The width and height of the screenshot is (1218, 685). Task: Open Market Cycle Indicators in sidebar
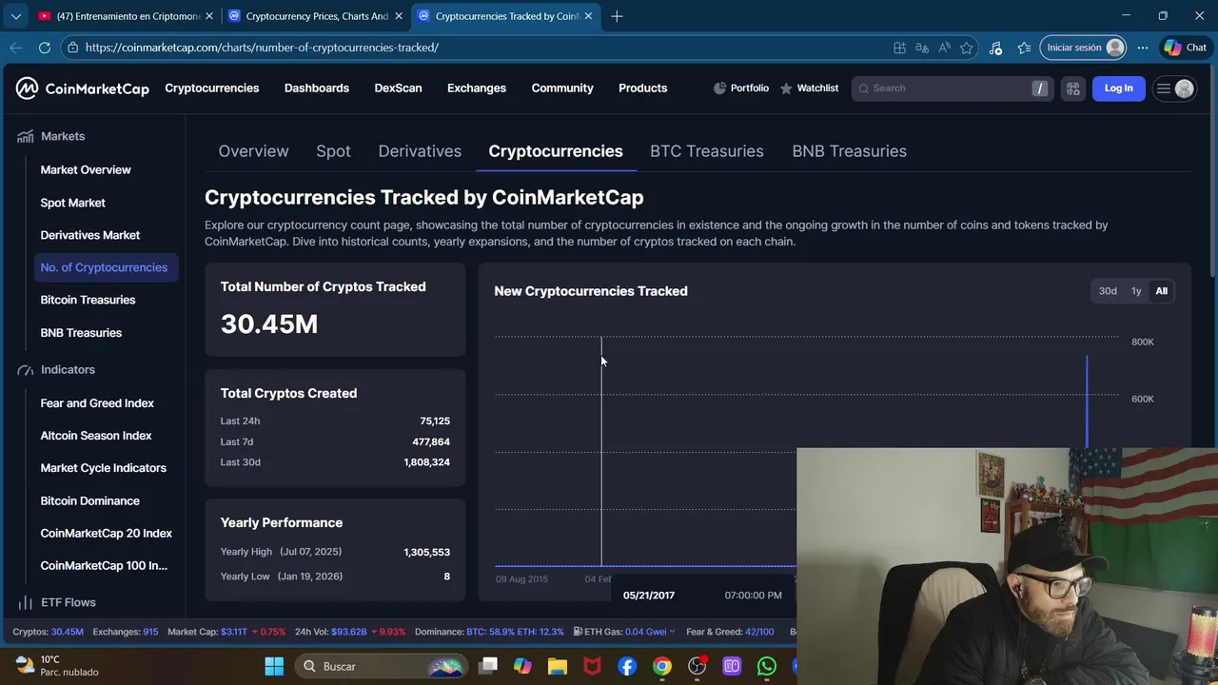(x=104, y=468)
